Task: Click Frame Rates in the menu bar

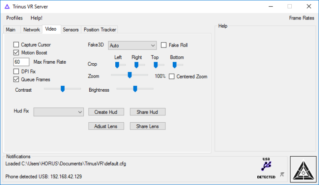Action: pyautogui.click(x=302, y=18)
